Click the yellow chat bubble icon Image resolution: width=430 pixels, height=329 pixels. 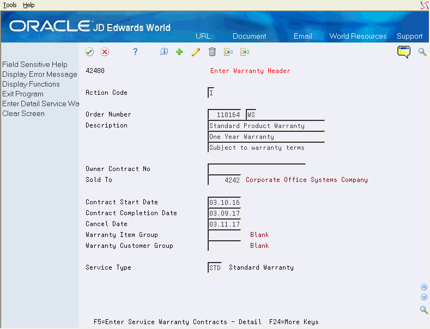coord(404,52)
